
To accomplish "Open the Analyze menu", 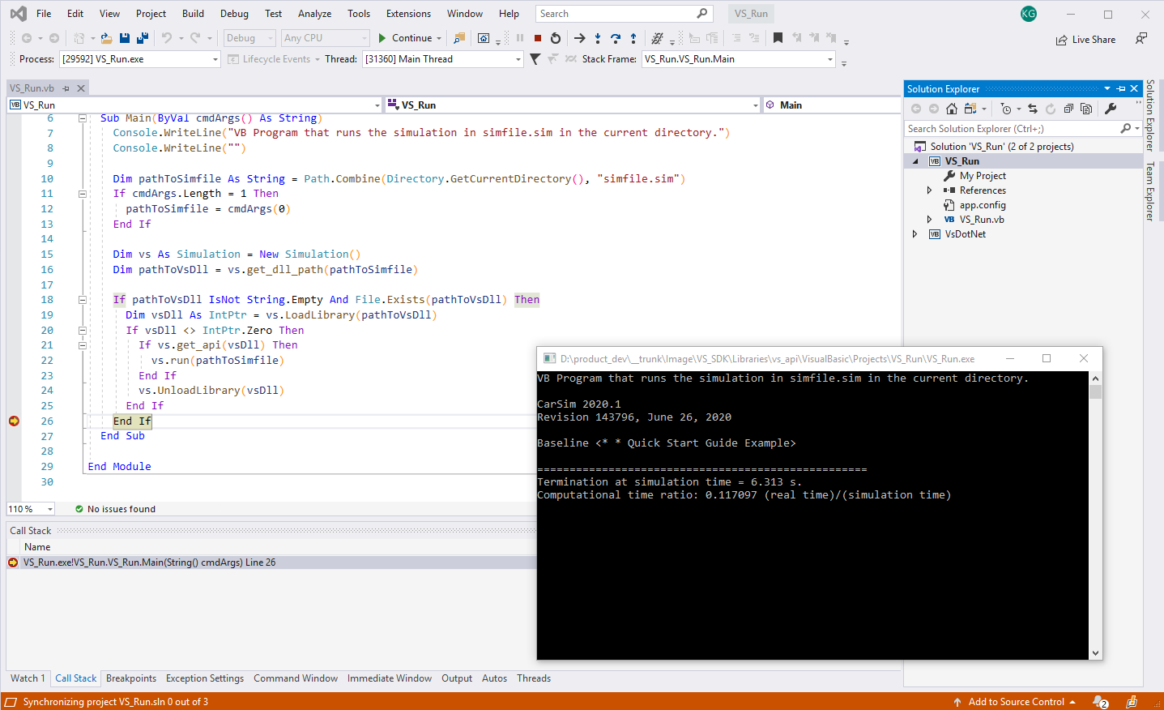I will [314, 14].
